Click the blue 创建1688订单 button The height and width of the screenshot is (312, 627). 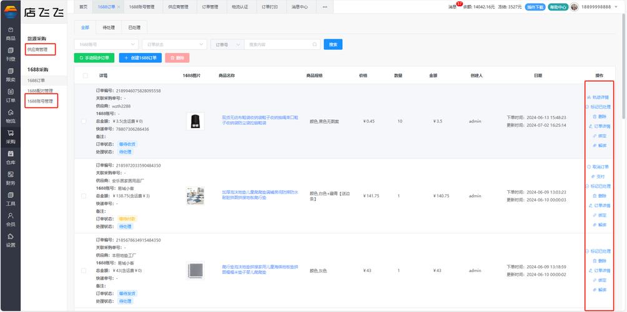(139, 58)
